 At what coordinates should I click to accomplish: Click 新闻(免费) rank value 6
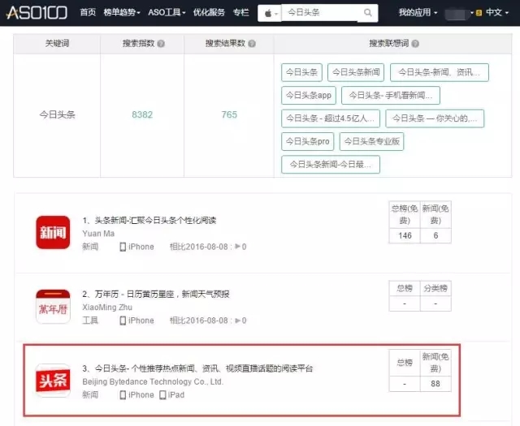pos(435,235)
